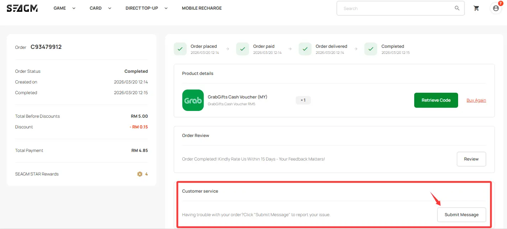Viewport: 507px width, 229px height.
Task: Click the Order delivered checkmark icon
Action: point(305,49)
